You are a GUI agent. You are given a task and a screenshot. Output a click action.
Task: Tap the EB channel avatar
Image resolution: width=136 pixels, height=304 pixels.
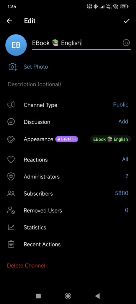[x=16, y=45]
